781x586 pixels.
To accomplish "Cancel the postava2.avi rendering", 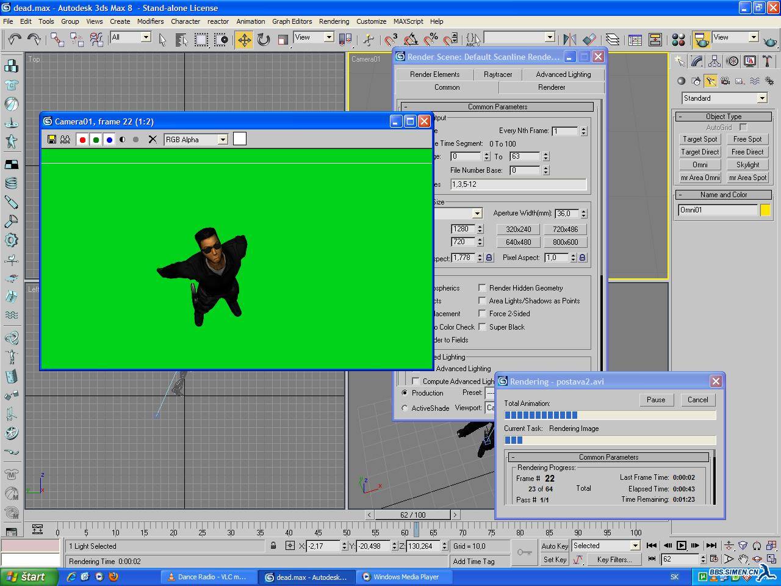I will [x=697, y=400].
